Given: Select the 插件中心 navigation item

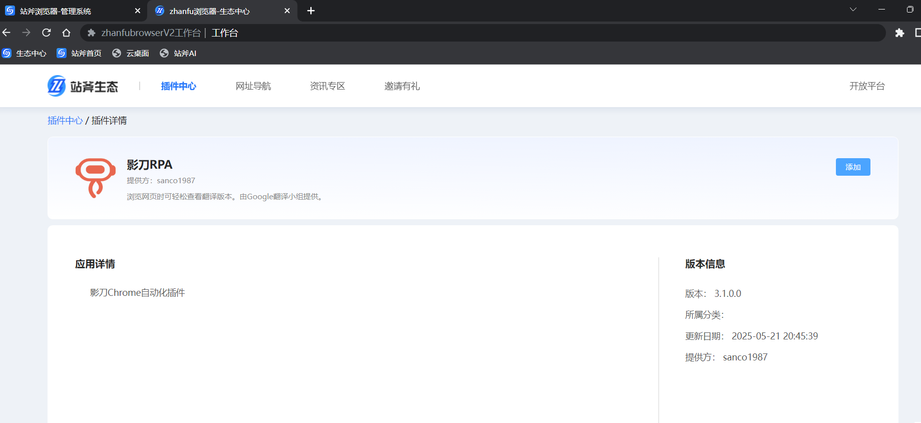Looking at the screenshot, I should click(178, 86).
